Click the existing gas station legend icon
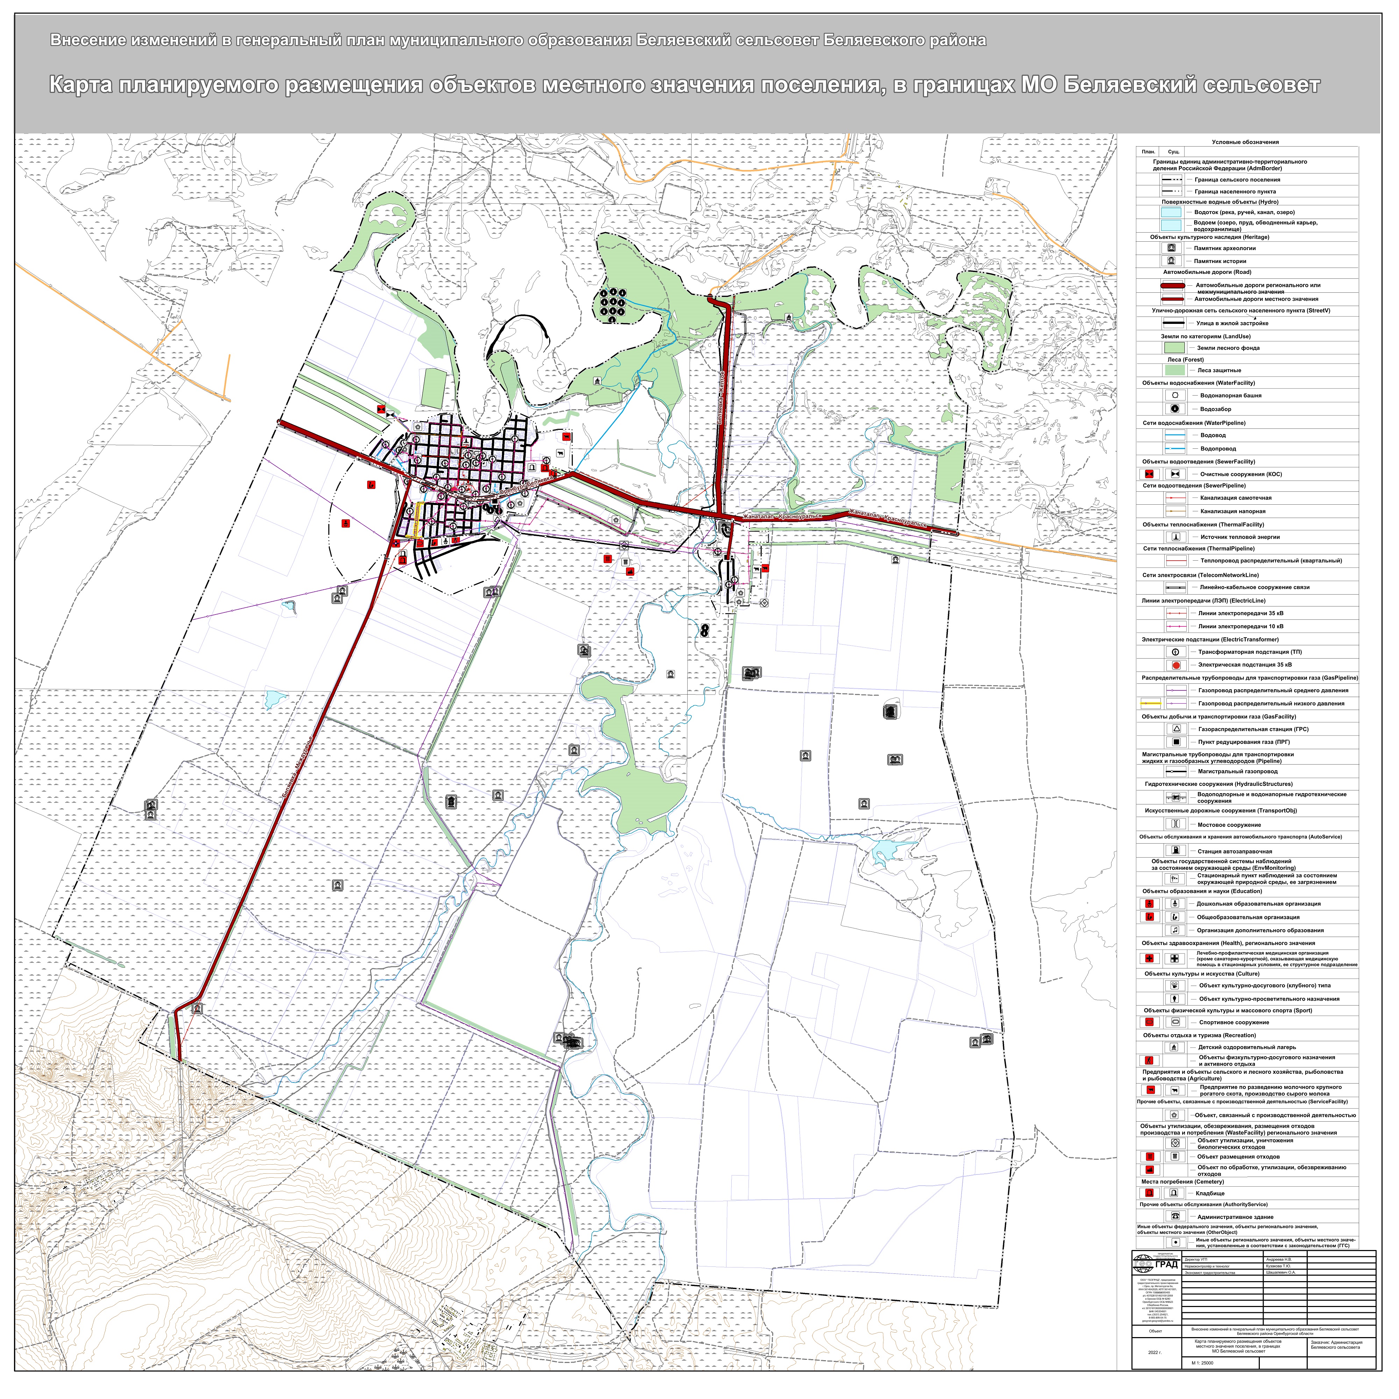Screen dimensions: 1399x1399 click(1176, 851)
